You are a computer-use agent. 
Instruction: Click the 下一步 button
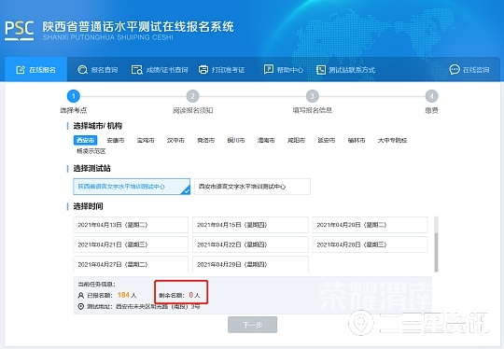point(252,325)
